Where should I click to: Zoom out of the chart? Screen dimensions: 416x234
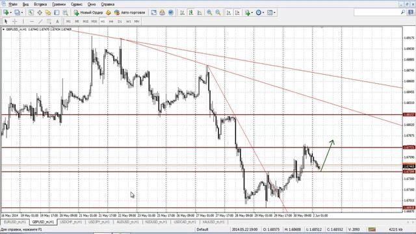(x=218, y=12)
